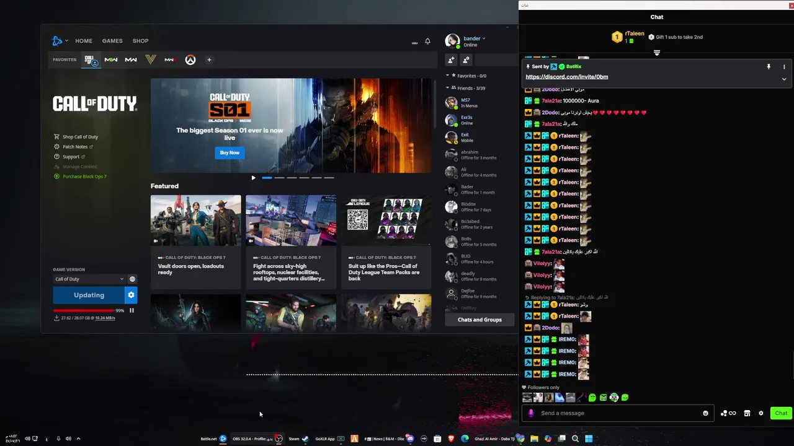This screenshot has height=446, width=794.
Task: Click the red update progress bar
Action: coord(84,310)
